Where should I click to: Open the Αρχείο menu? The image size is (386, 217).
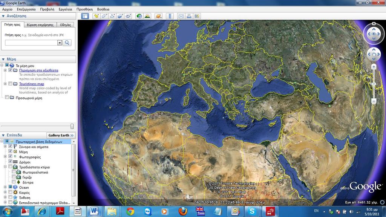(8, 9)
